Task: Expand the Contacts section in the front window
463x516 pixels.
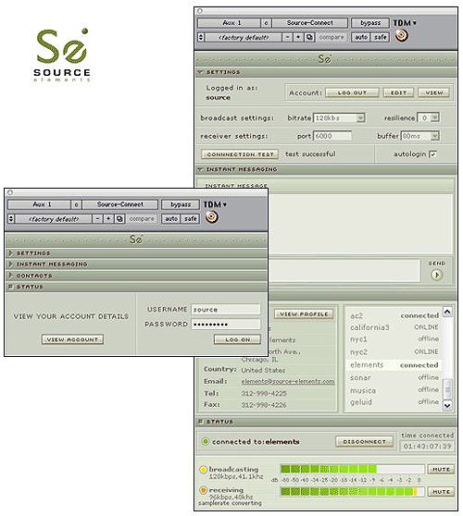Action: coord(11,276)
